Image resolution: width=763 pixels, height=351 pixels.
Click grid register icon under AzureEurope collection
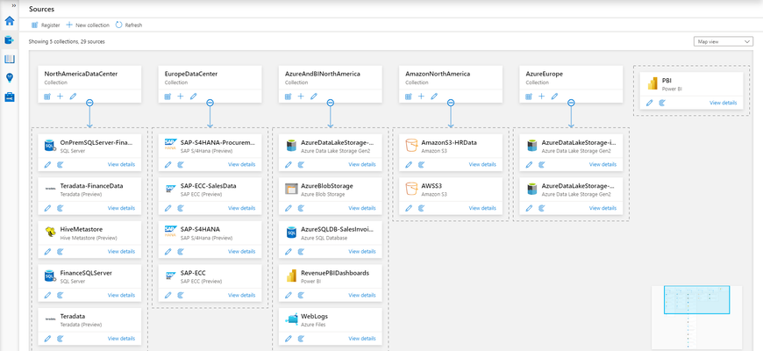(x=529, y=97)
